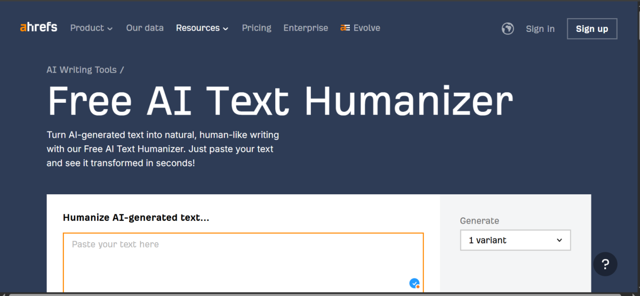Open the Enterprise page
Image resolution: width=640 pixels, height=296 pixels.
[306, 28]
